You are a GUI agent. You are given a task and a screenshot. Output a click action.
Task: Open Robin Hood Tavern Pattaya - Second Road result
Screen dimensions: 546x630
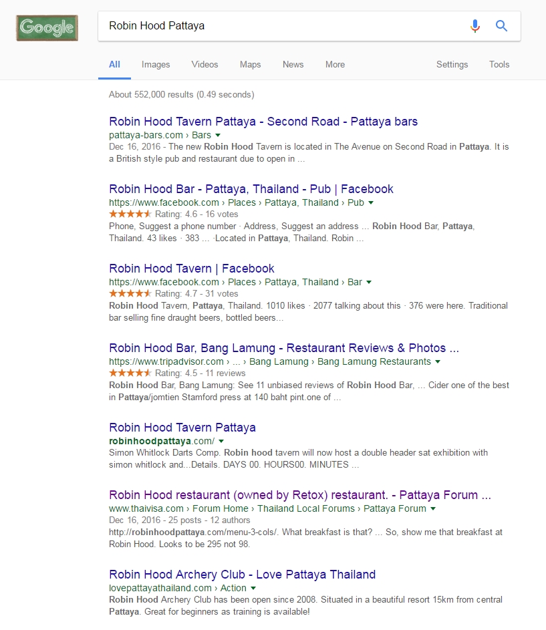pos(263,122)
